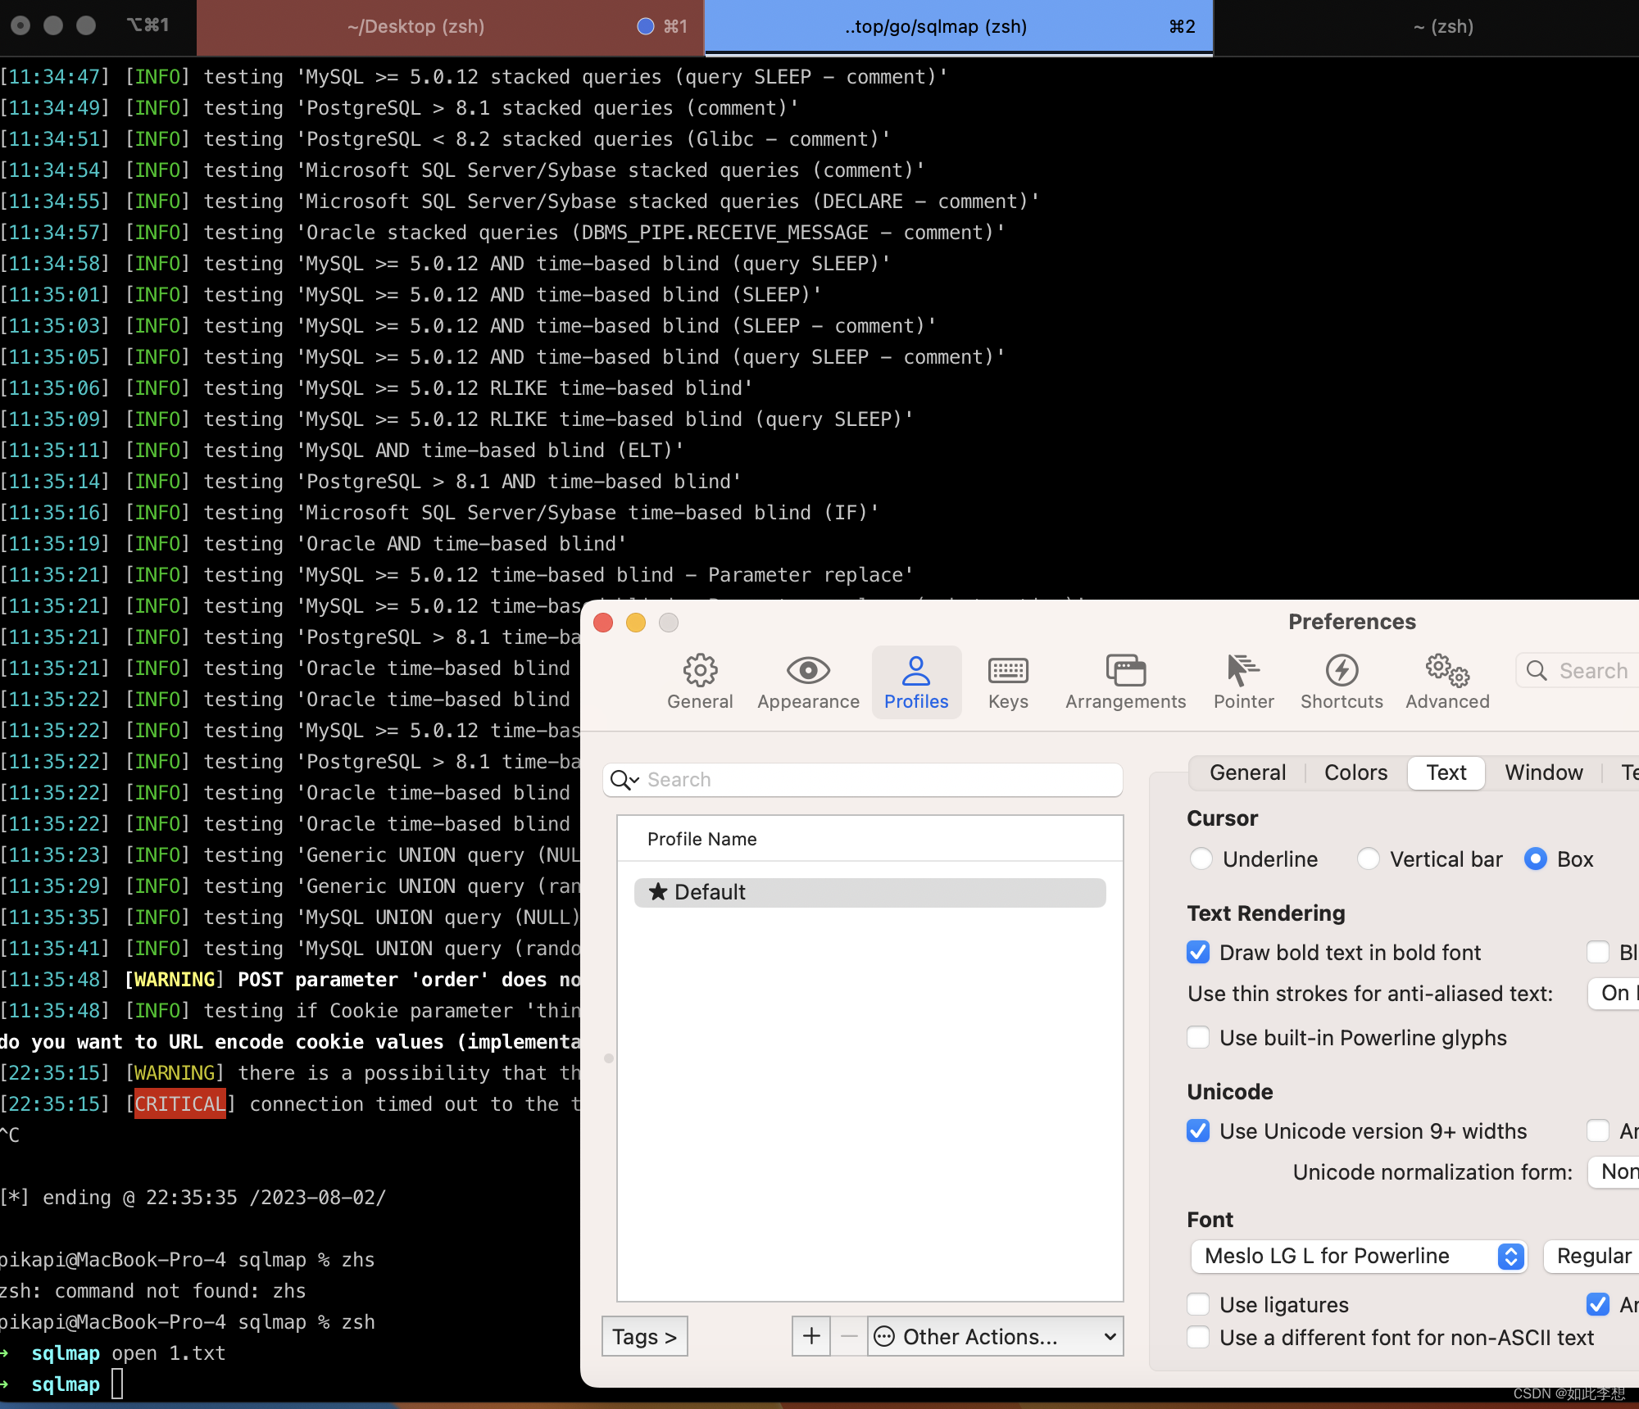1639x1409 pixels.
Task: Minimize Preferences with the yellow button
Action: tap(636, 623)
